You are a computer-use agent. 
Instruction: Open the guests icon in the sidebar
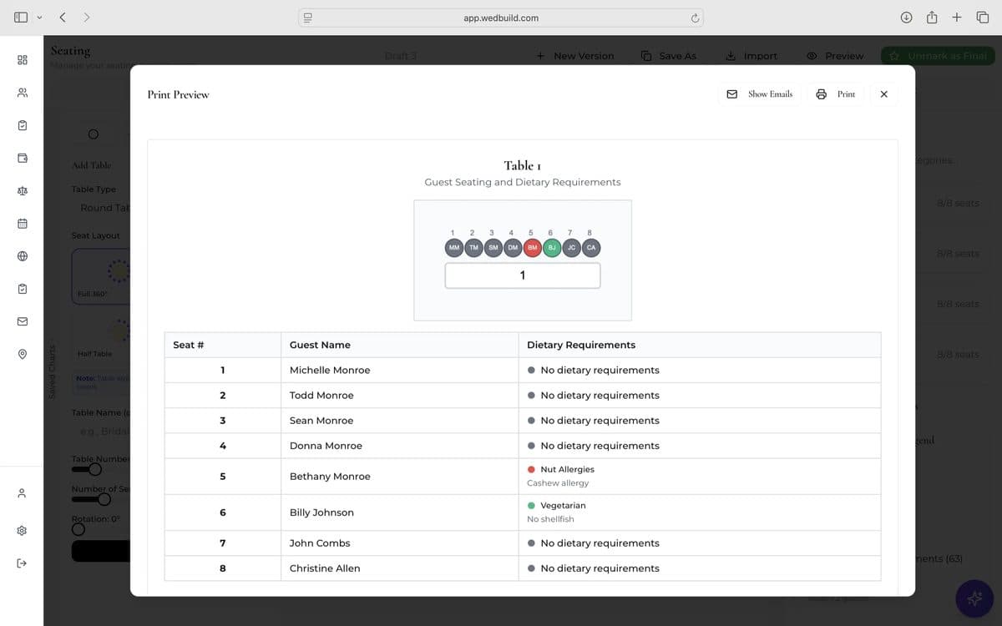coord(23,93)
